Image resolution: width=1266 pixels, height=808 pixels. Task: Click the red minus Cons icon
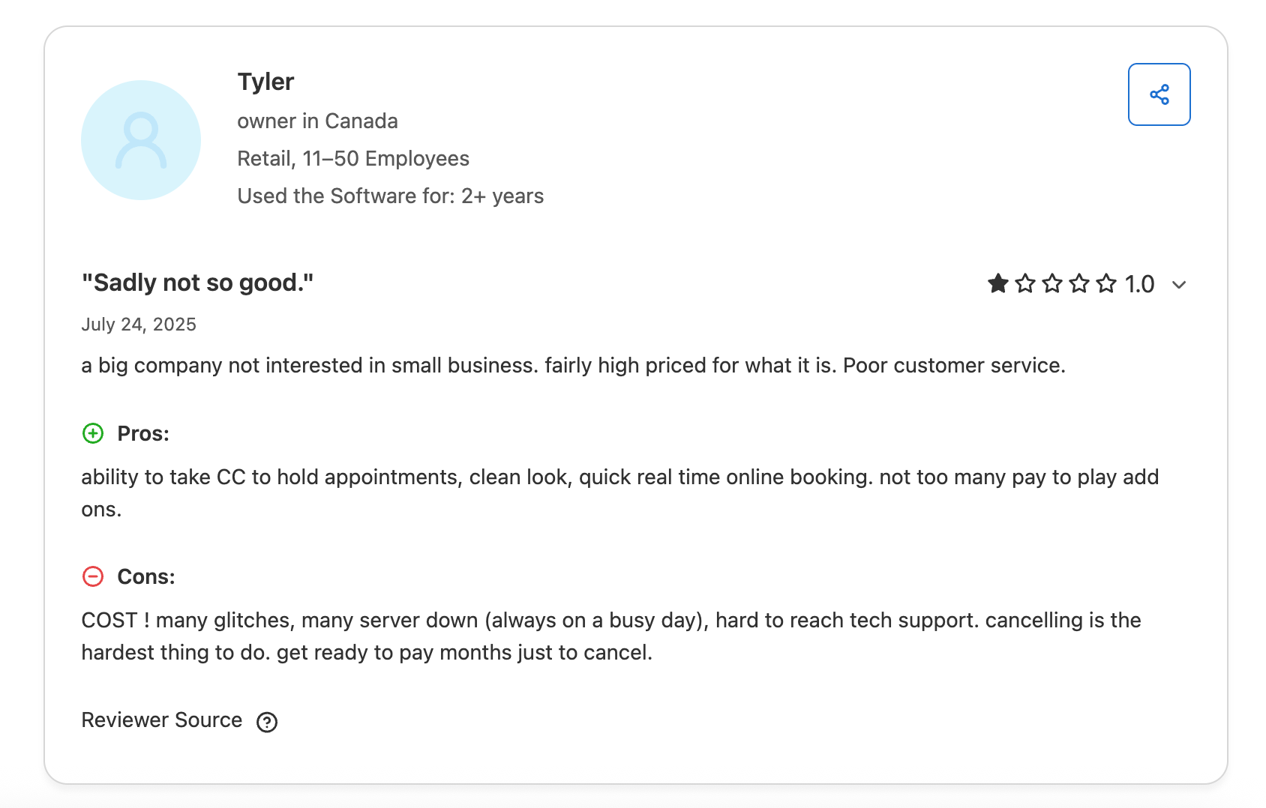coord(93,576)
